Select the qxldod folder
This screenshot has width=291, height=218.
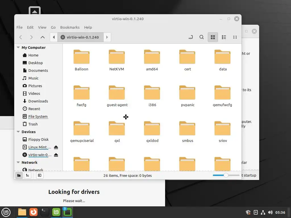152,132
